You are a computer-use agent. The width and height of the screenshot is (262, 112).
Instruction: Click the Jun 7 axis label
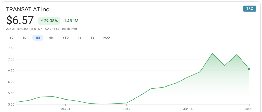coord(127,109)
